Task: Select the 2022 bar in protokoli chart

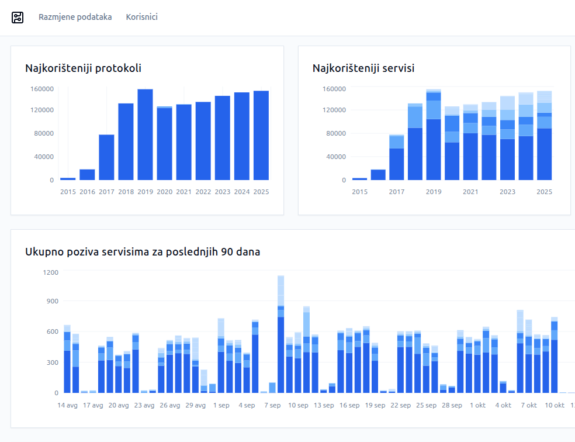Action: click(x=203, y=141)
